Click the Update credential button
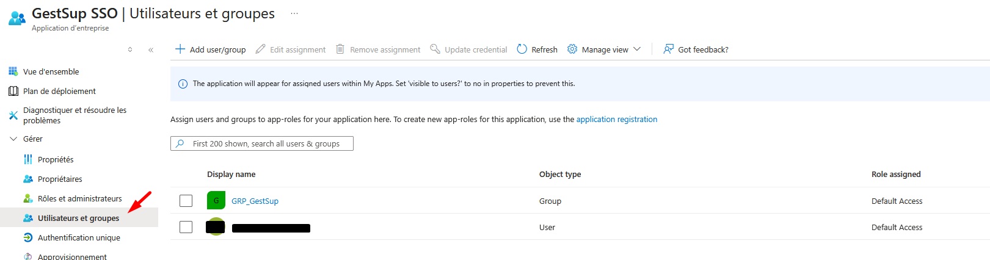The image size is (990, 260). [x=469, y=49]
